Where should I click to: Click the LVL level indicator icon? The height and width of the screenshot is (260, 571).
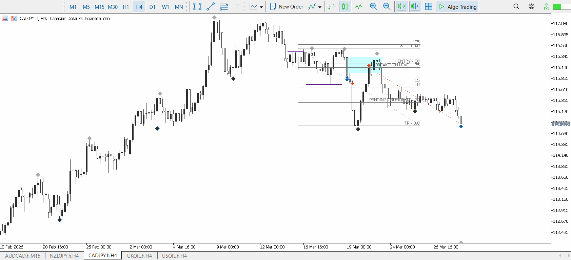[546, 6]
